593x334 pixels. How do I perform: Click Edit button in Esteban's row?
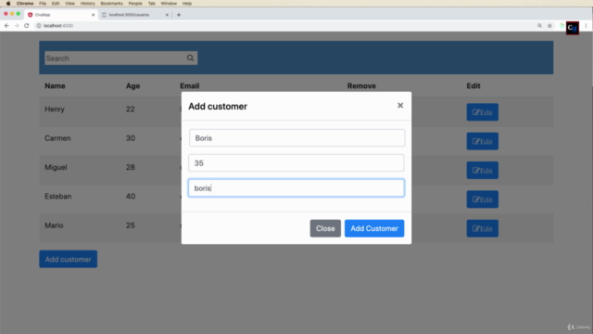pos(482,199)
